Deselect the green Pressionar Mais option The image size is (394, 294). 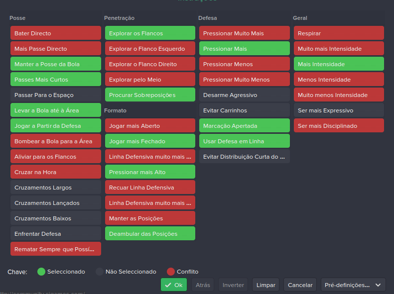point(245,48)
